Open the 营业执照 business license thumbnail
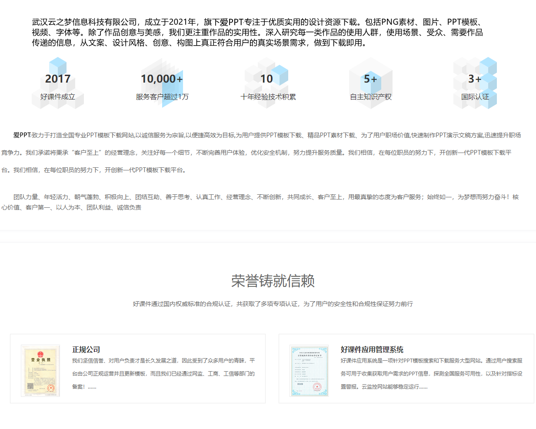The width and height of the screenshot is (536, 429). pos(40,371)
